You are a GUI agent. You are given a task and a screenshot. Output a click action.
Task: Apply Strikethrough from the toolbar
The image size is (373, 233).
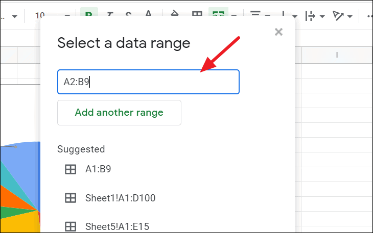(x=128, y=14)
